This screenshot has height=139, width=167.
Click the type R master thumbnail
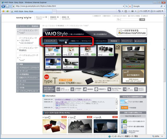(x=71, y=63)
